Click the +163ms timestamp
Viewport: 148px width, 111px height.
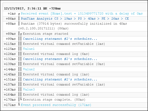tap(10, 89)
